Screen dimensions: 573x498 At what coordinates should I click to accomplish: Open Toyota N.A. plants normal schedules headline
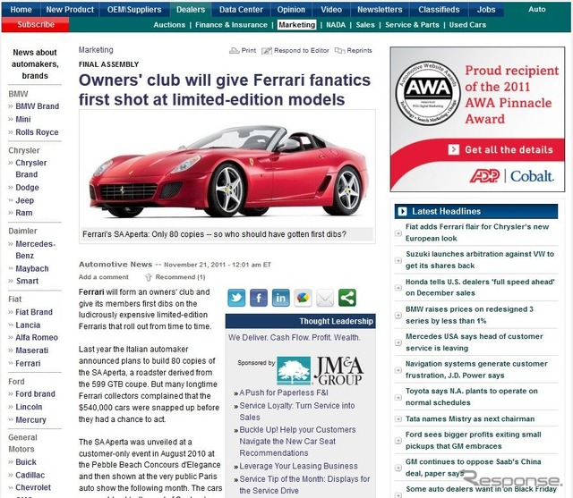472,397
